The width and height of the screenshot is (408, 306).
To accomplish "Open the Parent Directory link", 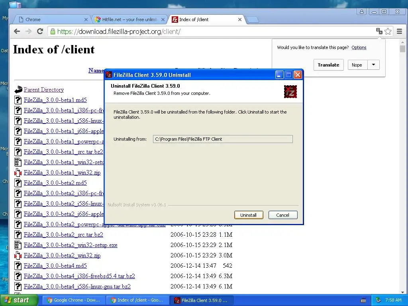I will (x=44, y=90).
